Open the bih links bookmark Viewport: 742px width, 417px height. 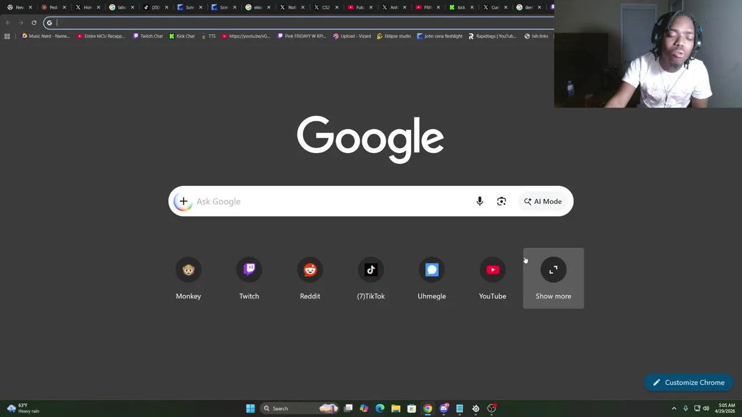coord(536,36)
